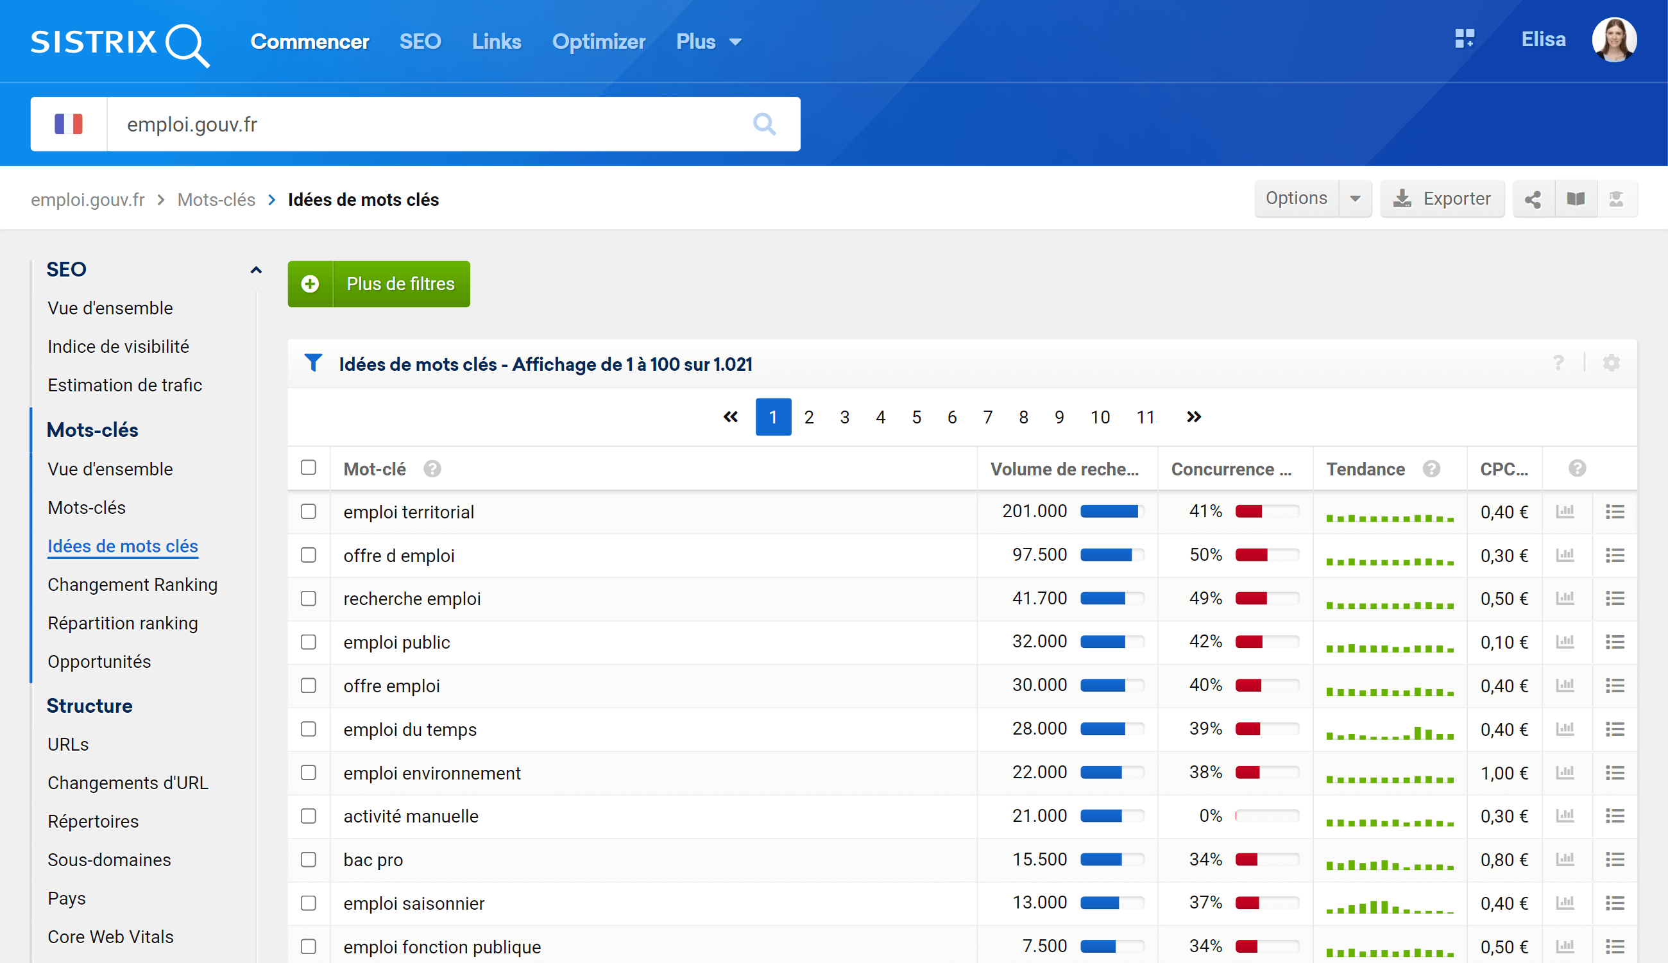Open the SEO top navigation tab
The width and height of the screenshot is (1668, 963).
click(x=420, y=42)
